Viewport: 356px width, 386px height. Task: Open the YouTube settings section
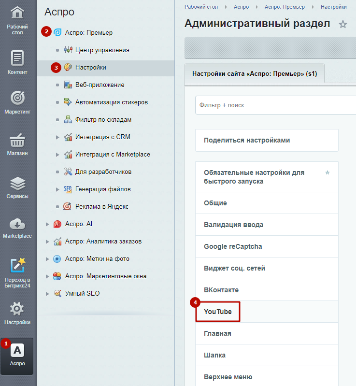tap(267, 312)
